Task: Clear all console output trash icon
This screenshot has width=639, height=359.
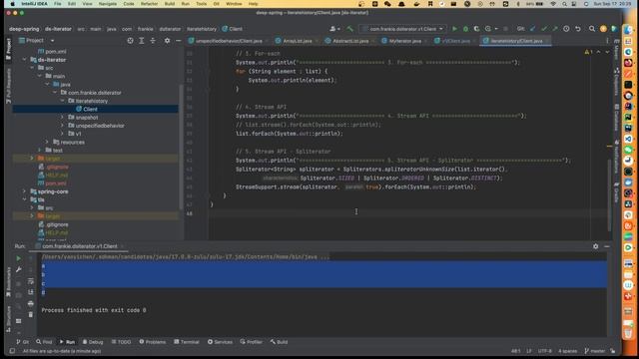Action: (x=31, y=315)
